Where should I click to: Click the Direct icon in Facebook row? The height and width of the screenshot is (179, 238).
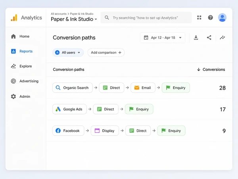point(132,131)
